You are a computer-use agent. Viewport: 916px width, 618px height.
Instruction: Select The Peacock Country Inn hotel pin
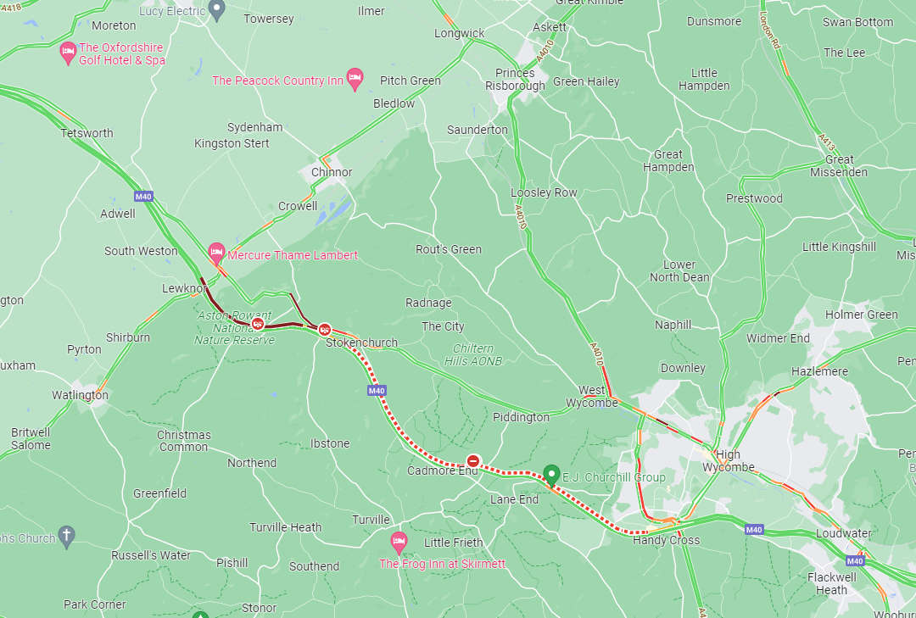tap(355, 80)
